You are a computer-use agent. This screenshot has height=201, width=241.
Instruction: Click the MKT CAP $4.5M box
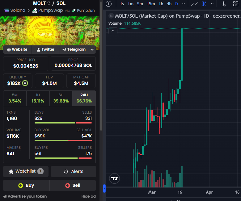pyautogui.click(x=81, y=81)
